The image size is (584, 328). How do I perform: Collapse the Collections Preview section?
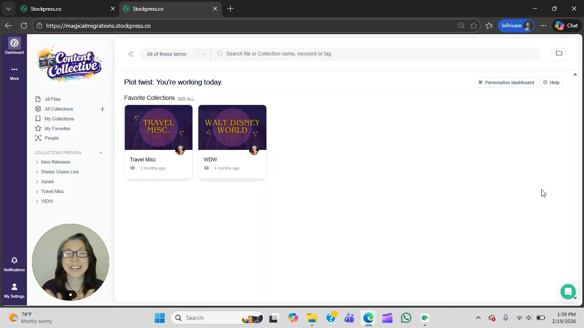click(x=101, y=153)
